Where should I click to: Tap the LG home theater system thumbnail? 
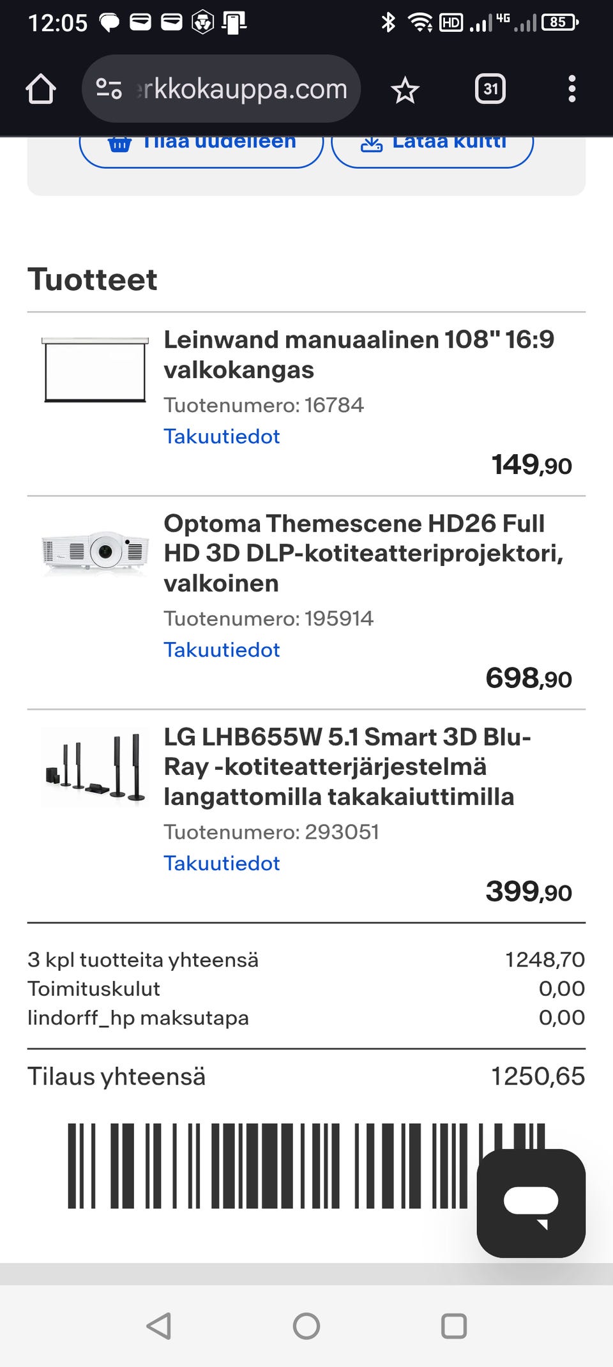(x=95, y=767)
